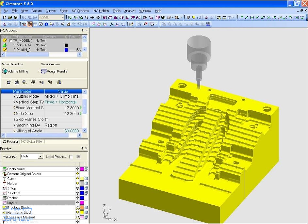The height and width of the screenshot is (224, 308).
Task: Click the question mark help icon
Action: pyautogui.click(x=41, y=24)
